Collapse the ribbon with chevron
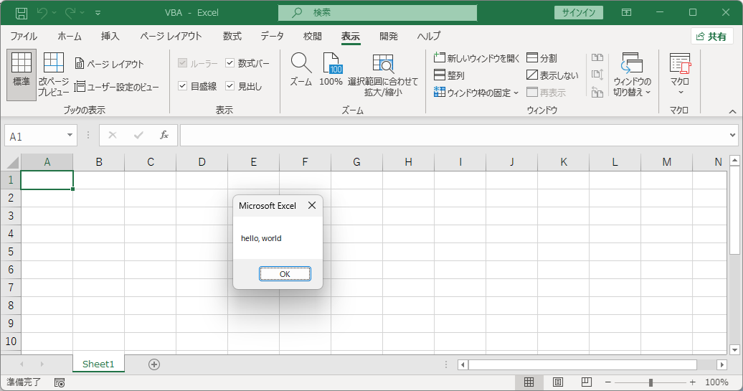743x391 pixels. click(732, 111)
